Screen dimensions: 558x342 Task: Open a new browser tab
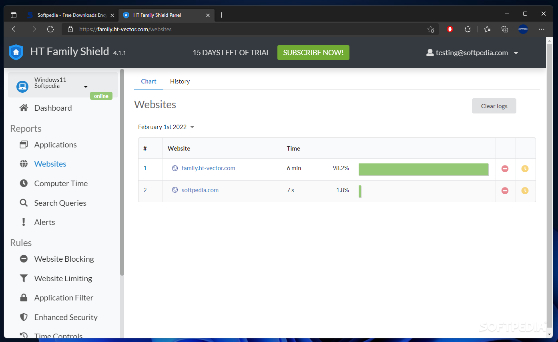[222, 15]
